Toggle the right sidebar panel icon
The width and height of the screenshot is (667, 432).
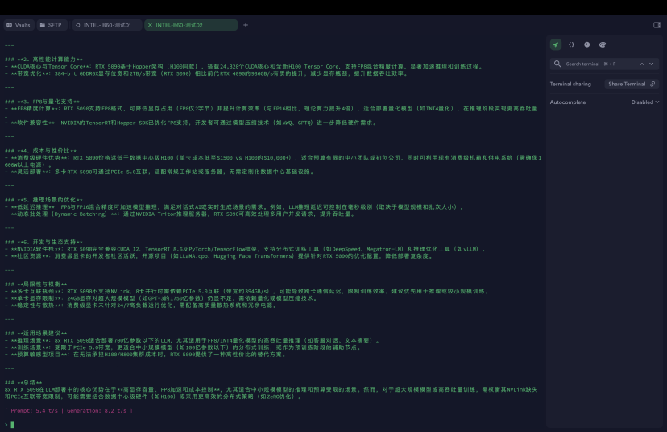657,25
